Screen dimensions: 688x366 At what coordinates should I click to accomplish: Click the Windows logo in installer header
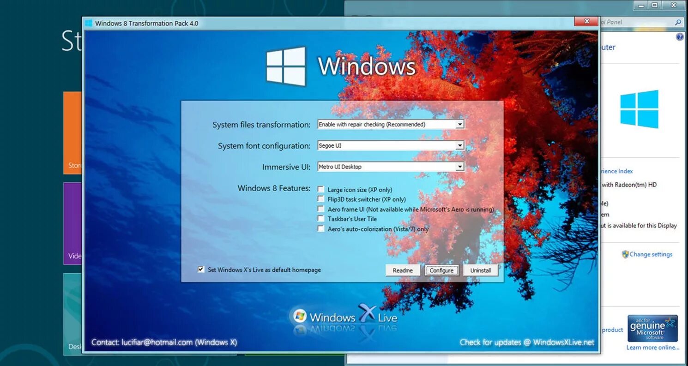coord(286,66)
